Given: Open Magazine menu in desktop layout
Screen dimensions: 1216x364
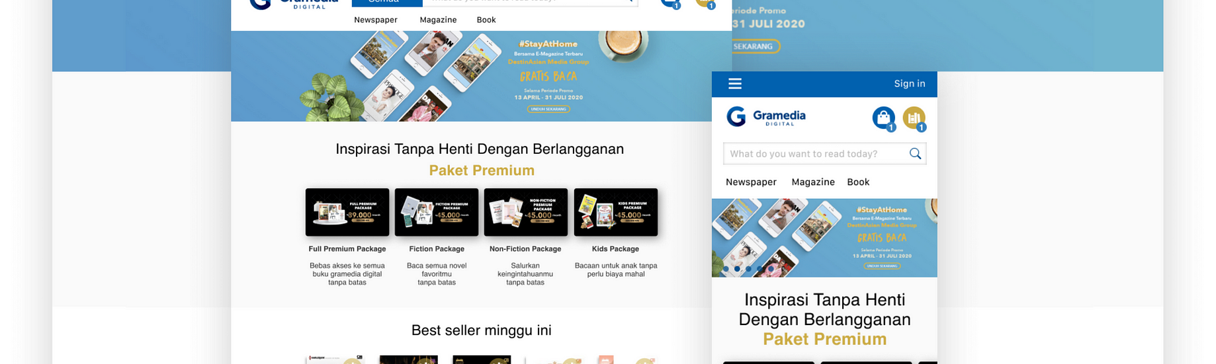Looking at the screenshot, I should 438,20.
